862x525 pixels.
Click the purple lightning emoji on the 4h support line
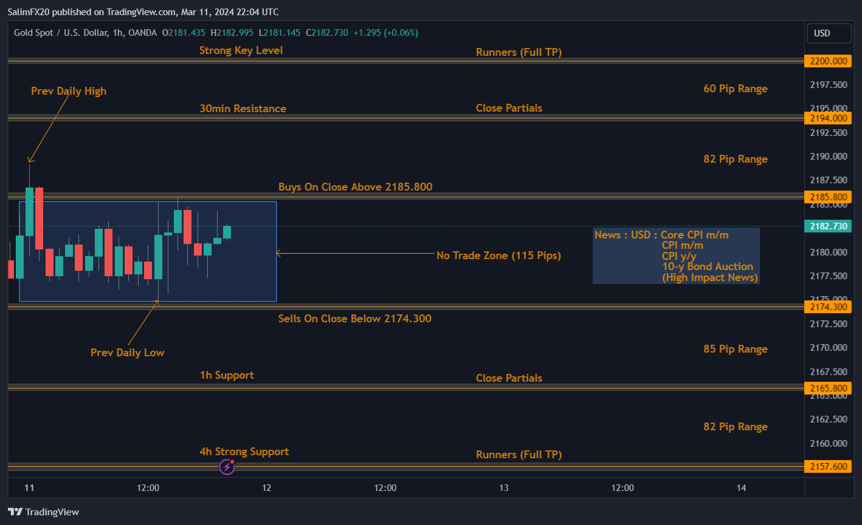pyautogui.click(x=227, y=467)
